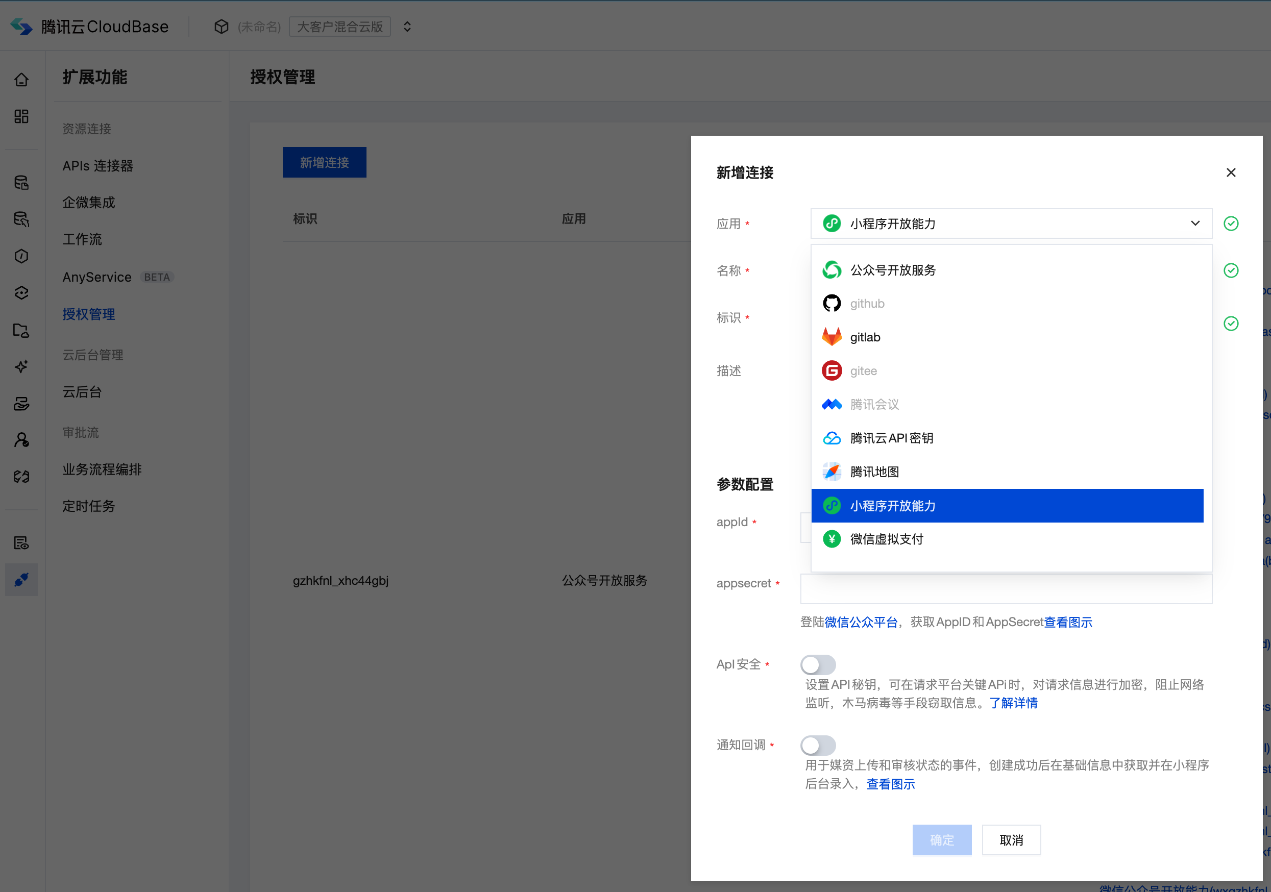Click the AI sparkle icon in sidebar
Viewport: 1271px width, 892px height.
[x=21, y=366]
